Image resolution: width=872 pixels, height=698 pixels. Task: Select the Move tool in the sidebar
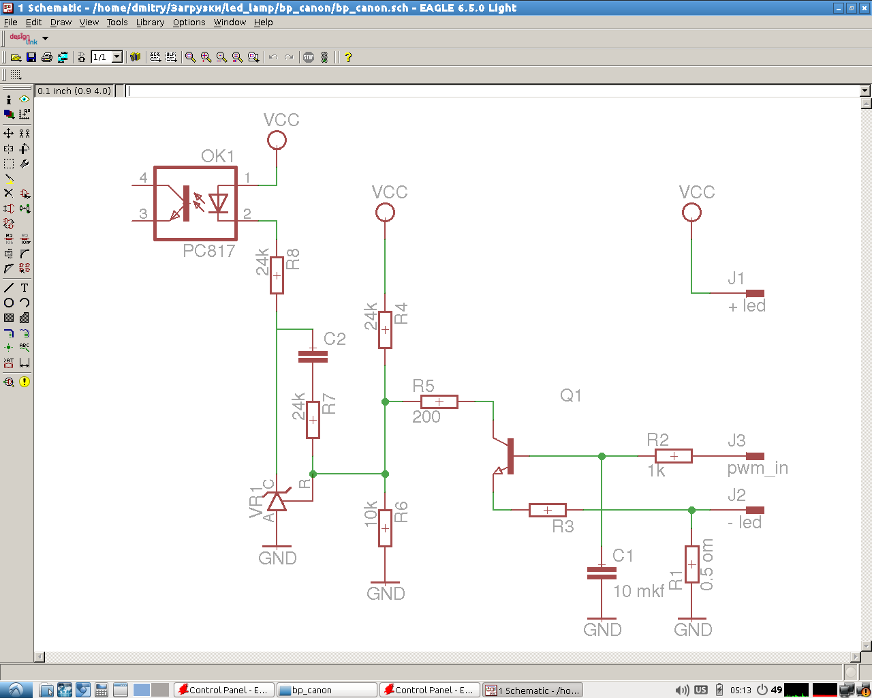[x=9, y=134]
